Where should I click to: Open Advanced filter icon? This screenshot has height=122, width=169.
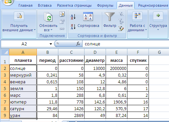tap(121, 29)
